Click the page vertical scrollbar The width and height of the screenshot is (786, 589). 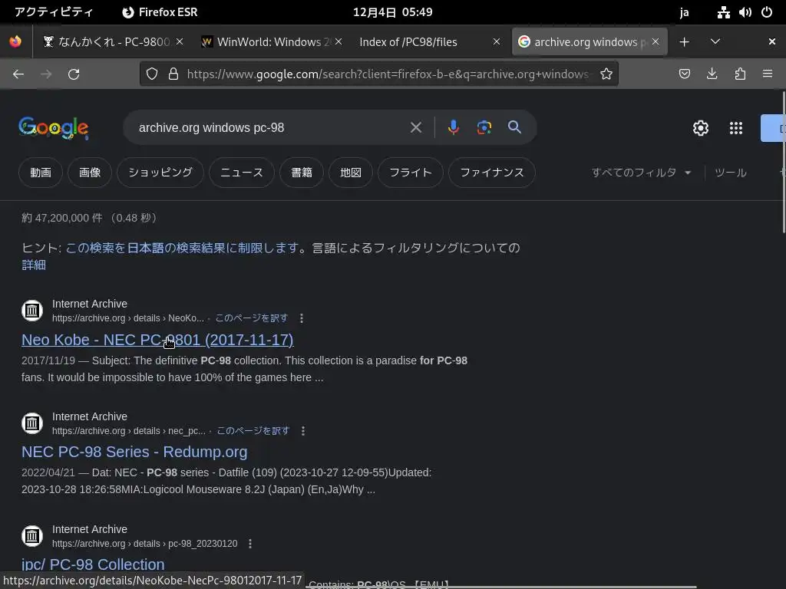783,163
